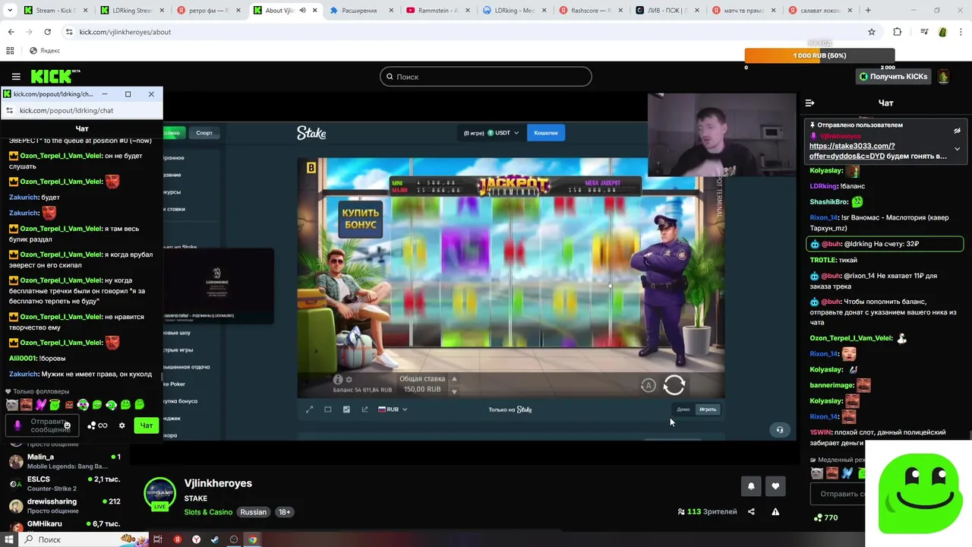Bookmark this page with the star icon

click(872, 32)
